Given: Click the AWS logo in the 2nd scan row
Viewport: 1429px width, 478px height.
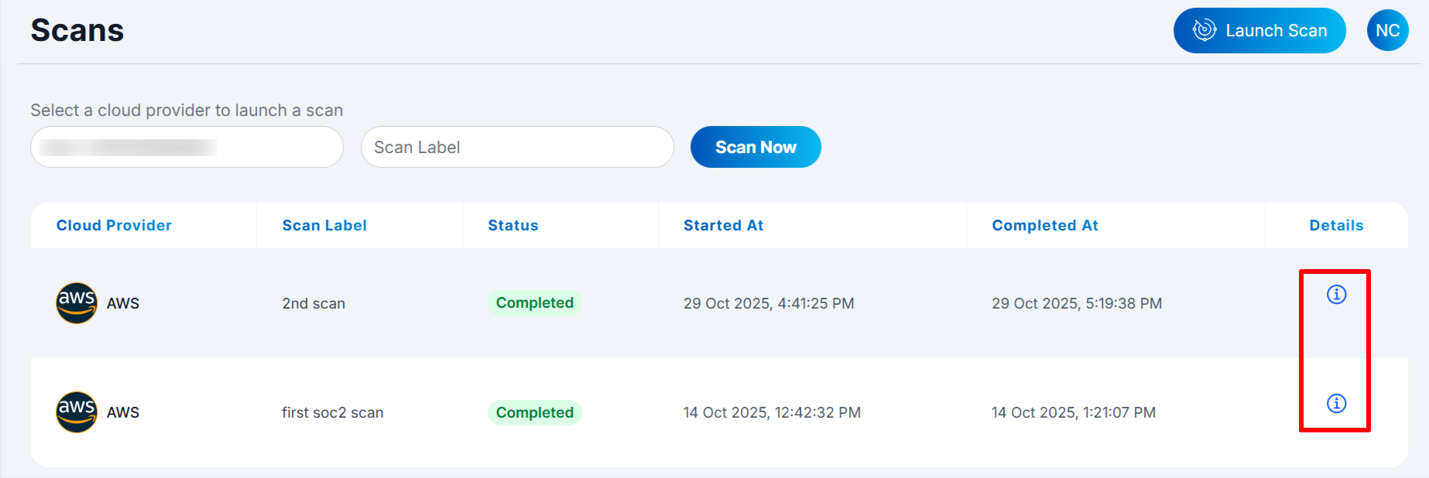Looking at the screenshot, I should [77, 303].
